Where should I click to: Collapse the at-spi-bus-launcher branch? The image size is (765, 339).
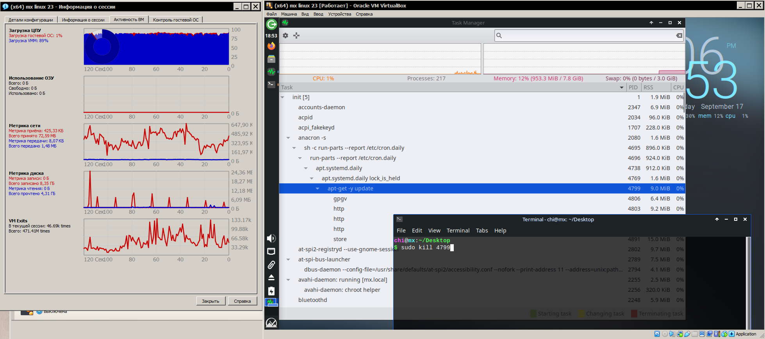click(288, 259)
